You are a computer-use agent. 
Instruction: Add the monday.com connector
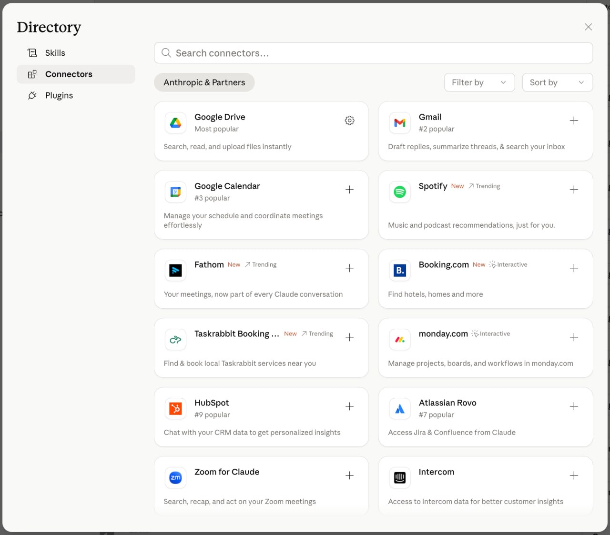point(574,337)
